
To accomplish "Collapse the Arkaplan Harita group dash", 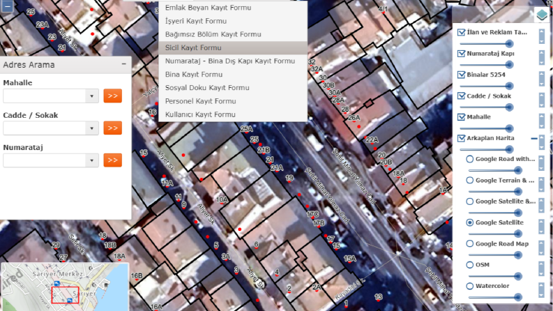I will (x=534, y=139).
